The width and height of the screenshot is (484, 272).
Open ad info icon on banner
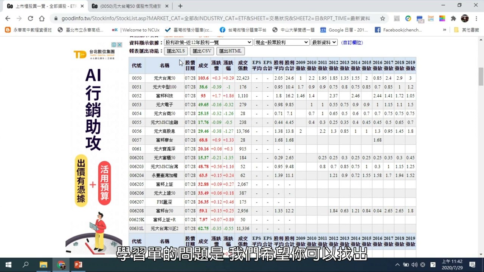(x=114, y=45)
